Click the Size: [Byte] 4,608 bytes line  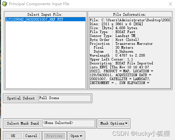[114, 28]
